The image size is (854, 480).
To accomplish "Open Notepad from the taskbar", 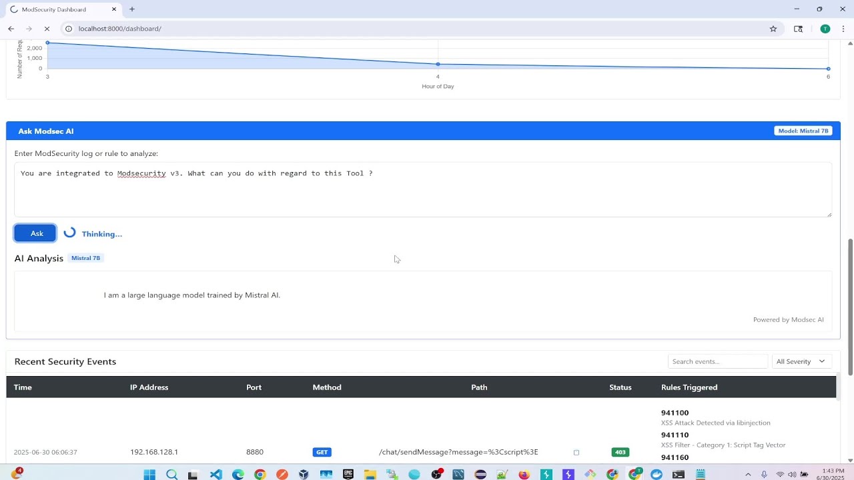I will click(x=701, y=475).
